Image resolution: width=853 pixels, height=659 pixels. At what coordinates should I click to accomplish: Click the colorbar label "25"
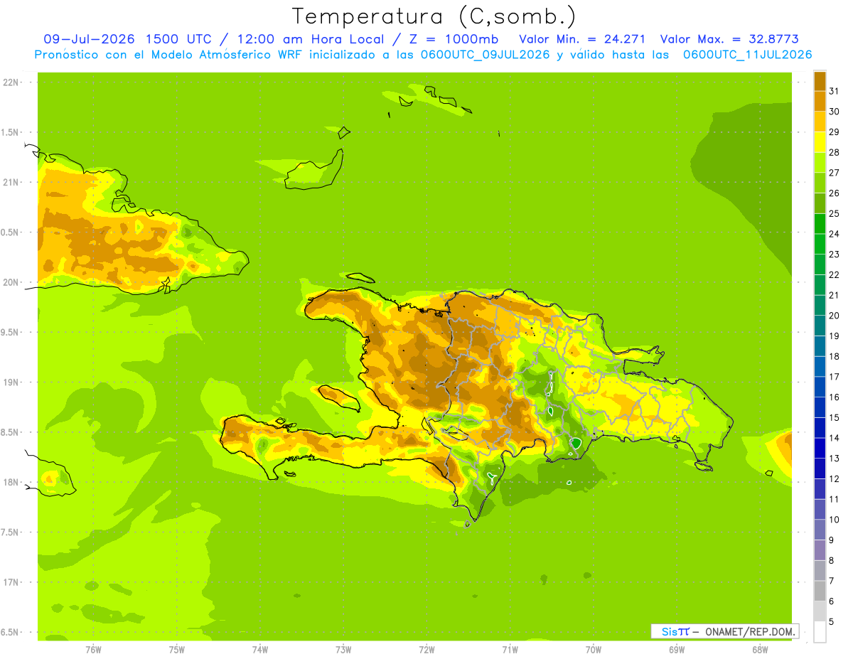click(835, 213)
